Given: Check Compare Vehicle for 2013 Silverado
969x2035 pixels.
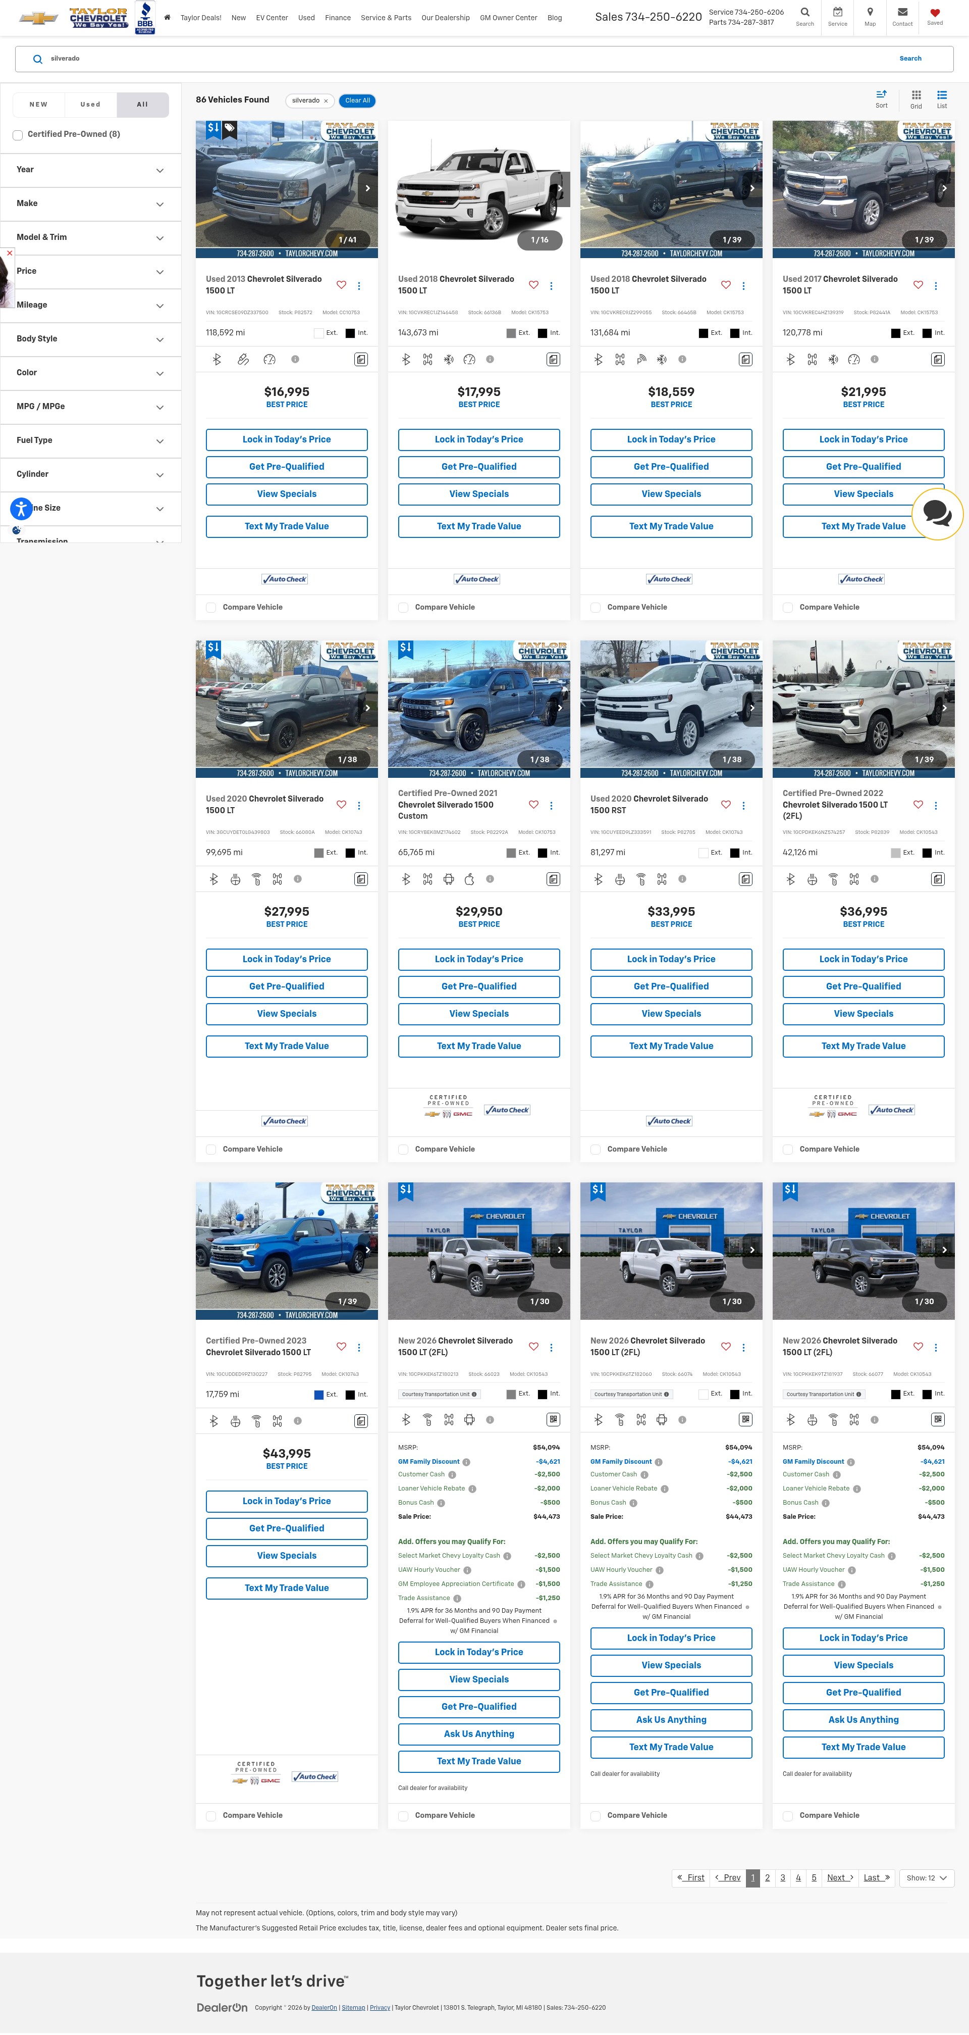Looking at the screenshot, I should pos(210,608).
